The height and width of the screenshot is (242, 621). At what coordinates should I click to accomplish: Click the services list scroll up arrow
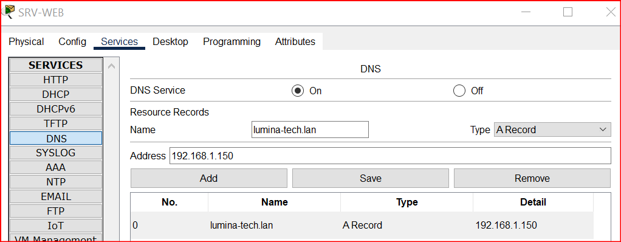(x=111, y=66)
